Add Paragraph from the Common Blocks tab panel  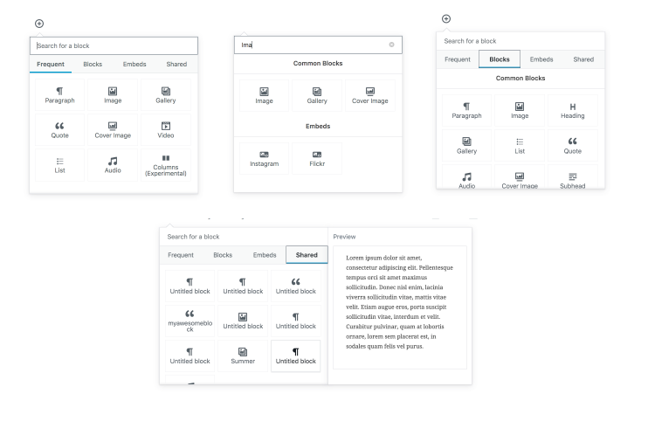pos(466,110)
